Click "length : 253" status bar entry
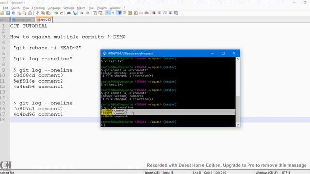This screenshot has height=174, width=310. point(153,173)
